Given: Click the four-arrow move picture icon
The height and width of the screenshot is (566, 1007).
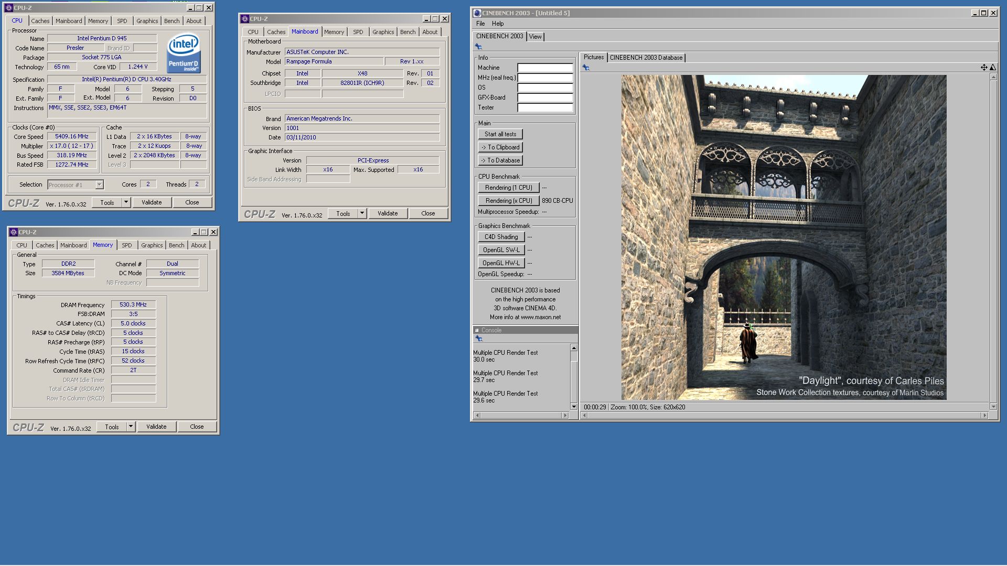Looking at the screenshot, I should coord(984,68).
